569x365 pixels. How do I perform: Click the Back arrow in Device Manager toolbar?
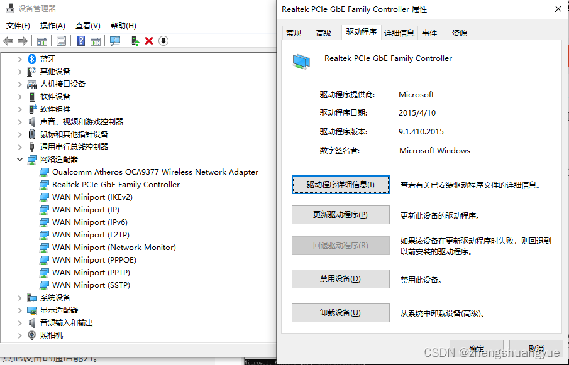(x=8, y=41)
